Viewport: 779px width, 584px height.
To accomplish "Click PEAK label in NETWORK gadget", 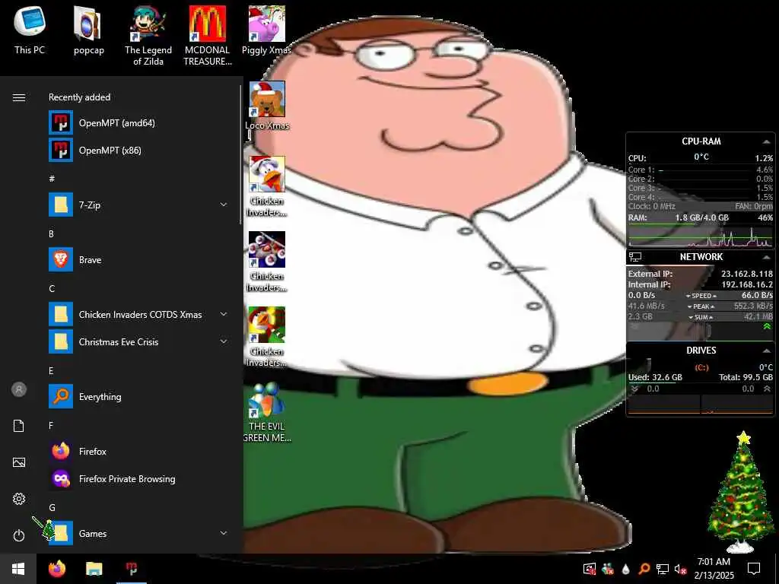I will tap(701, 307).
